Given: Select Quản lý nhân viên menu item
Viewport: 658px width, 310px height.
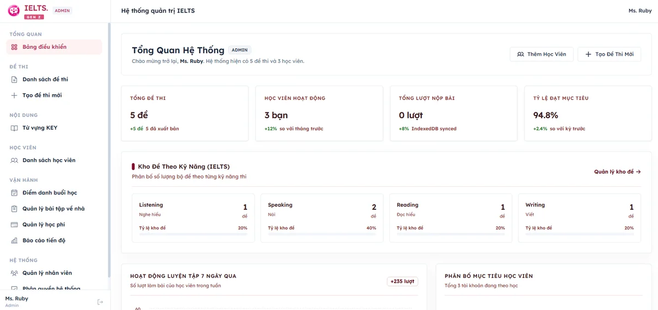Looking at the screenshot, I should tap(54, 273).
